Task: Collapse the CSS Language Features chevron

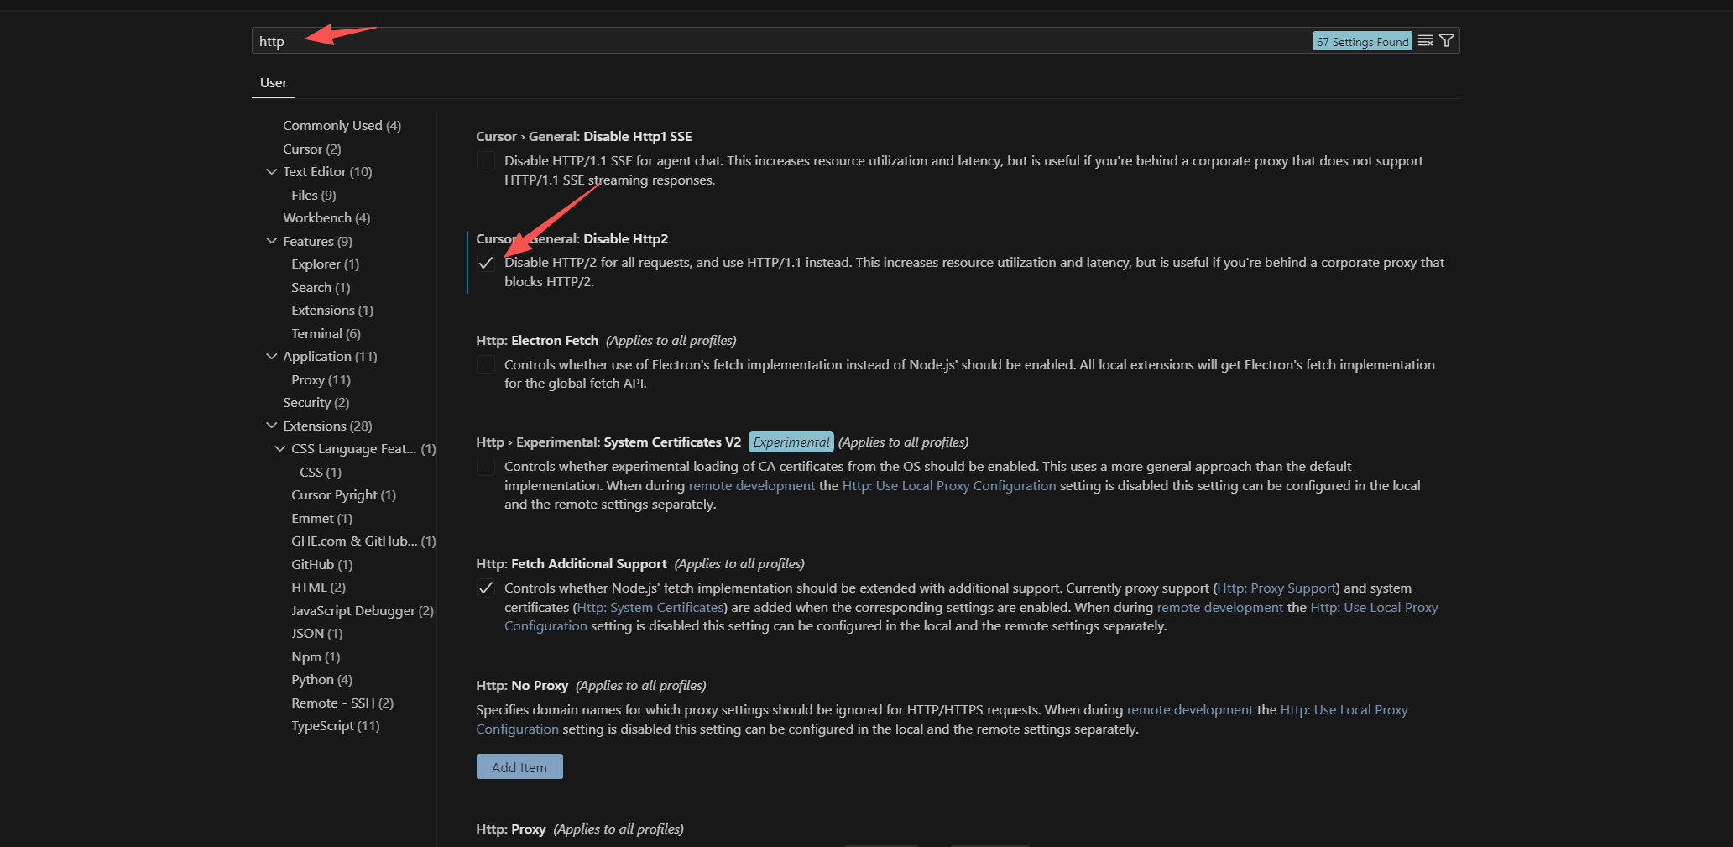Action: tap(280, 449)
